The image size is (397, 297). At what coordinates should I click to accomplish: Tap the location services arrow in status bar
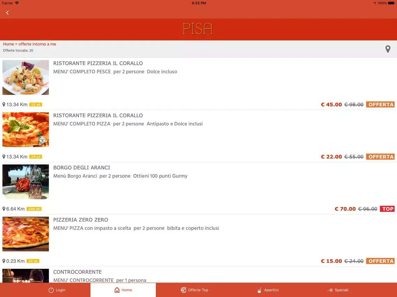pos(375,3)
